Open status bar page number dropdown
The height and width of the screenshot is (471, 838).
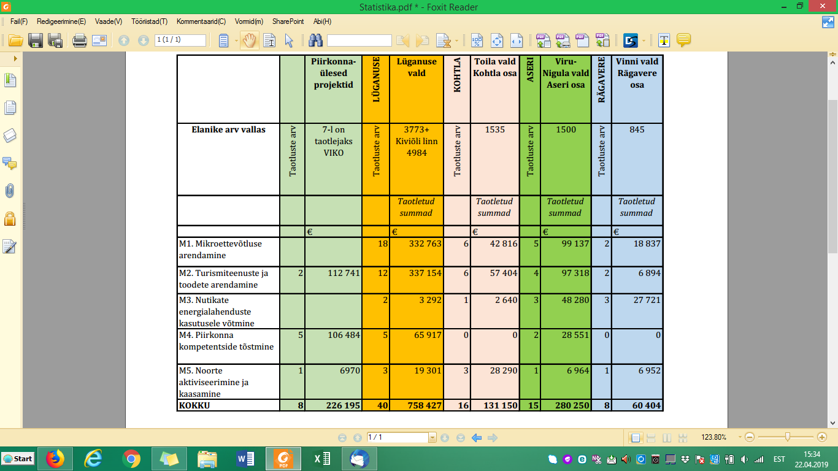432,438
